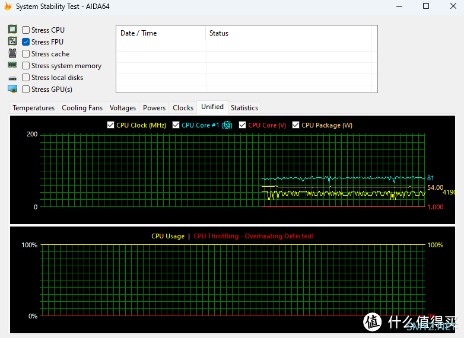464x338 pixels.
Task: Click the CPU chip icon beside Stress CPU
Action: pos(12,29)
